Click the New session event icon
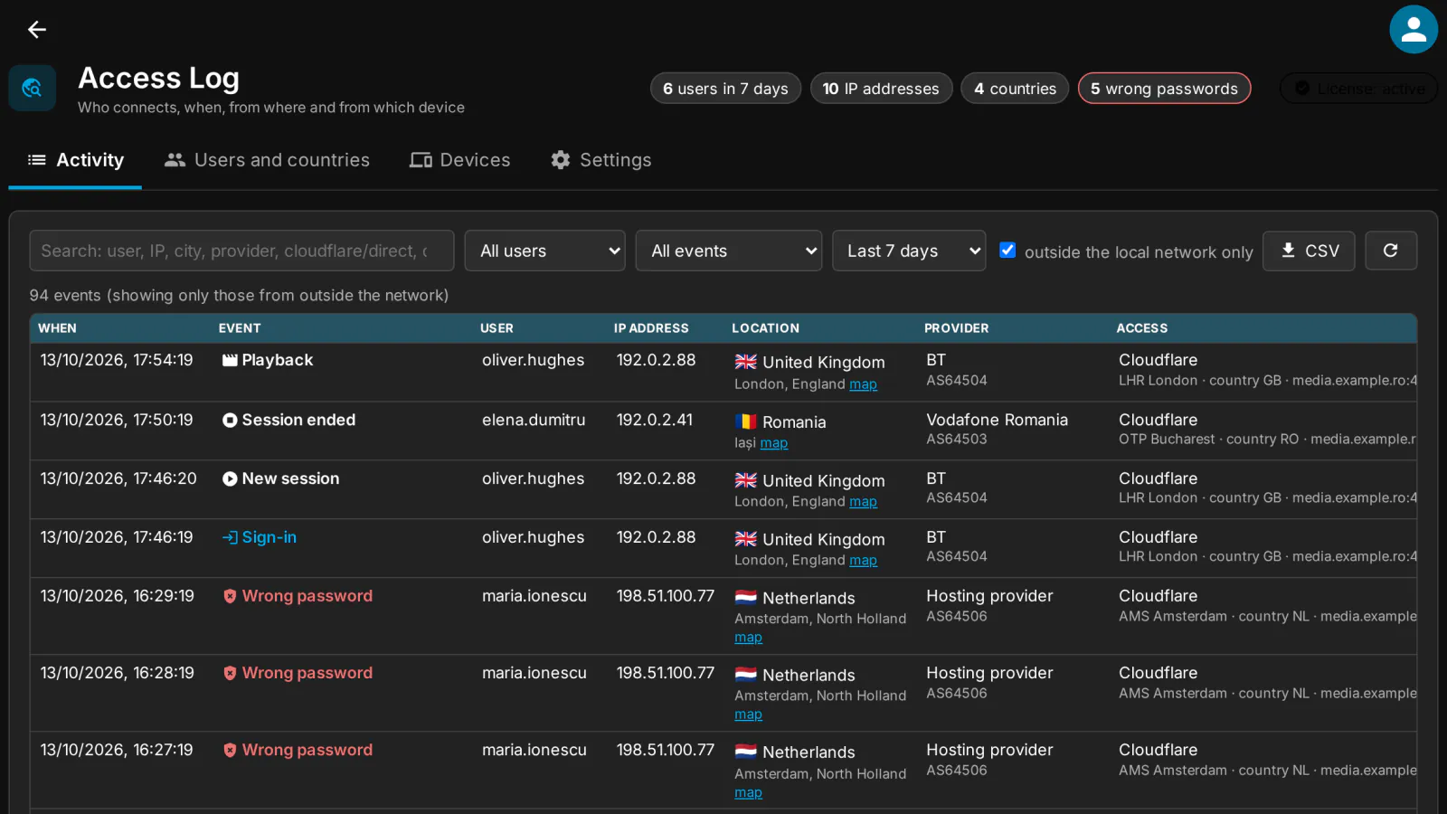This screenshot has height=814, width=1447. (230, 478)
